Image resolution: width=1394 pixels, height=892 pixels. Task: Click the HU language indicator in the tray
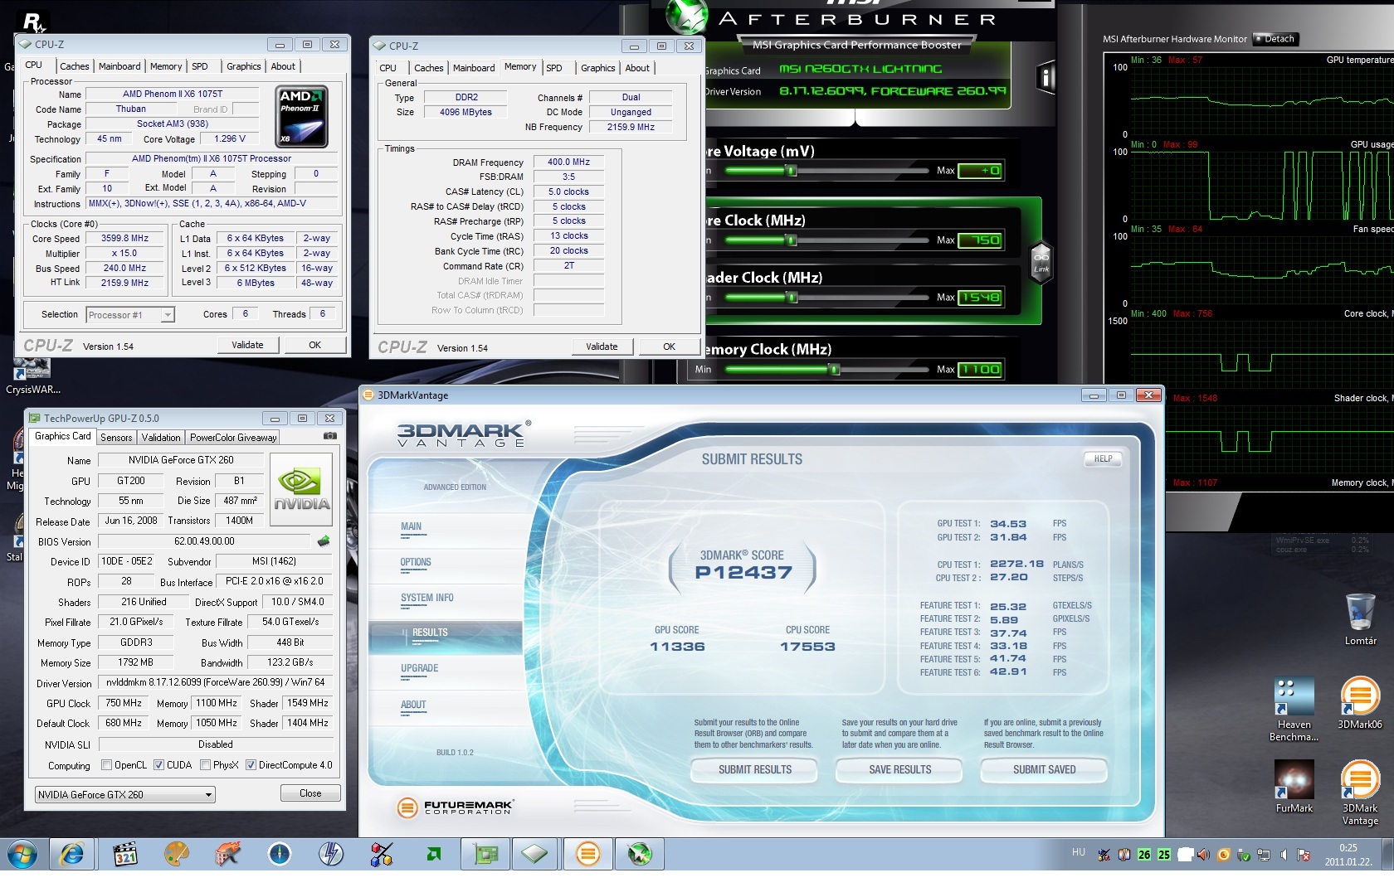click(1079, 852)
